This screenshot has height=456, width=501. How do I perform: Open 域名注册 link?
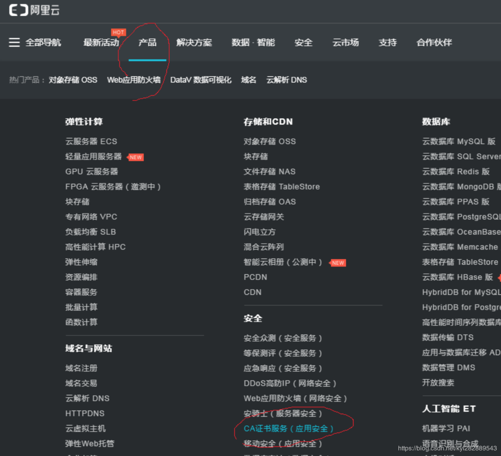pos(81,368)
